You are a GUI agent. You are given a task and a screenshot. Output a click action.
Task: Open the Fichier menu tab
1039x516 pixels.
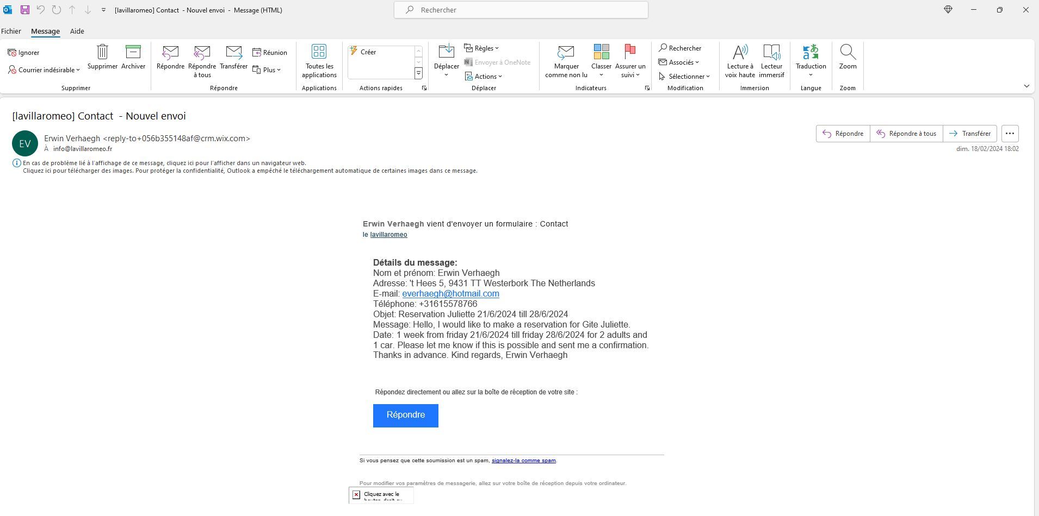click(11, 31)
